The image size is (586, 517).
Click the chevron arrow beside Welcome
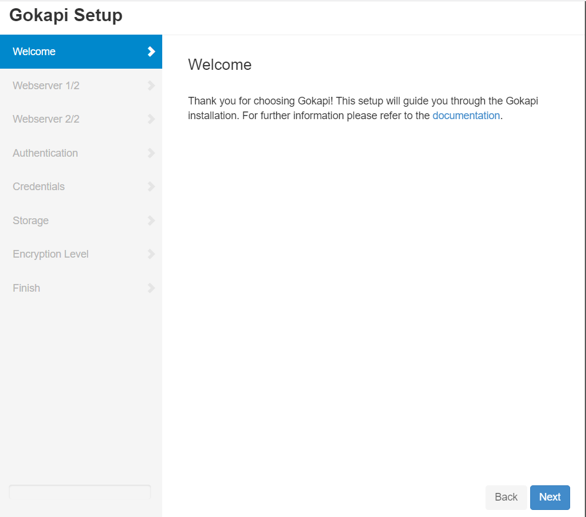[151, 52]
